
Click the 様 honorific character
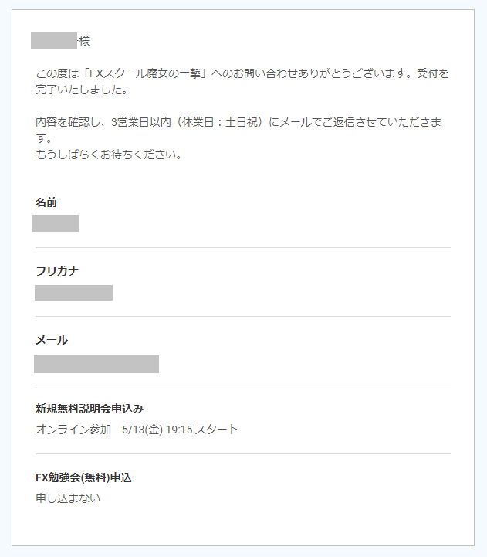click(x=84, y=41)
